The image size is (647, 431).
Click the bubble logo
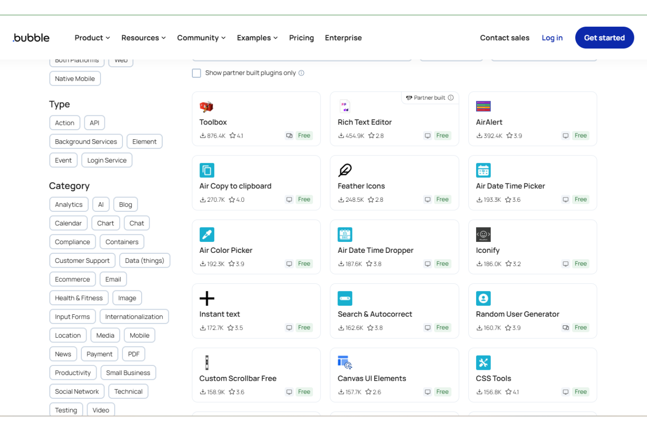[x=31, y=38]
